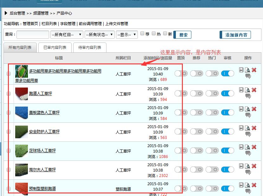
Task: Click edit page icon for 足球场人工草坪 row
Action: pos(241,147)
